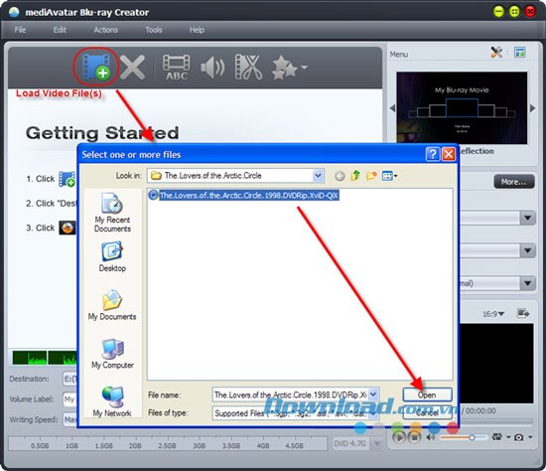Open the Help menu
Viewport: 546px width, 471px height.
(197, 30)
